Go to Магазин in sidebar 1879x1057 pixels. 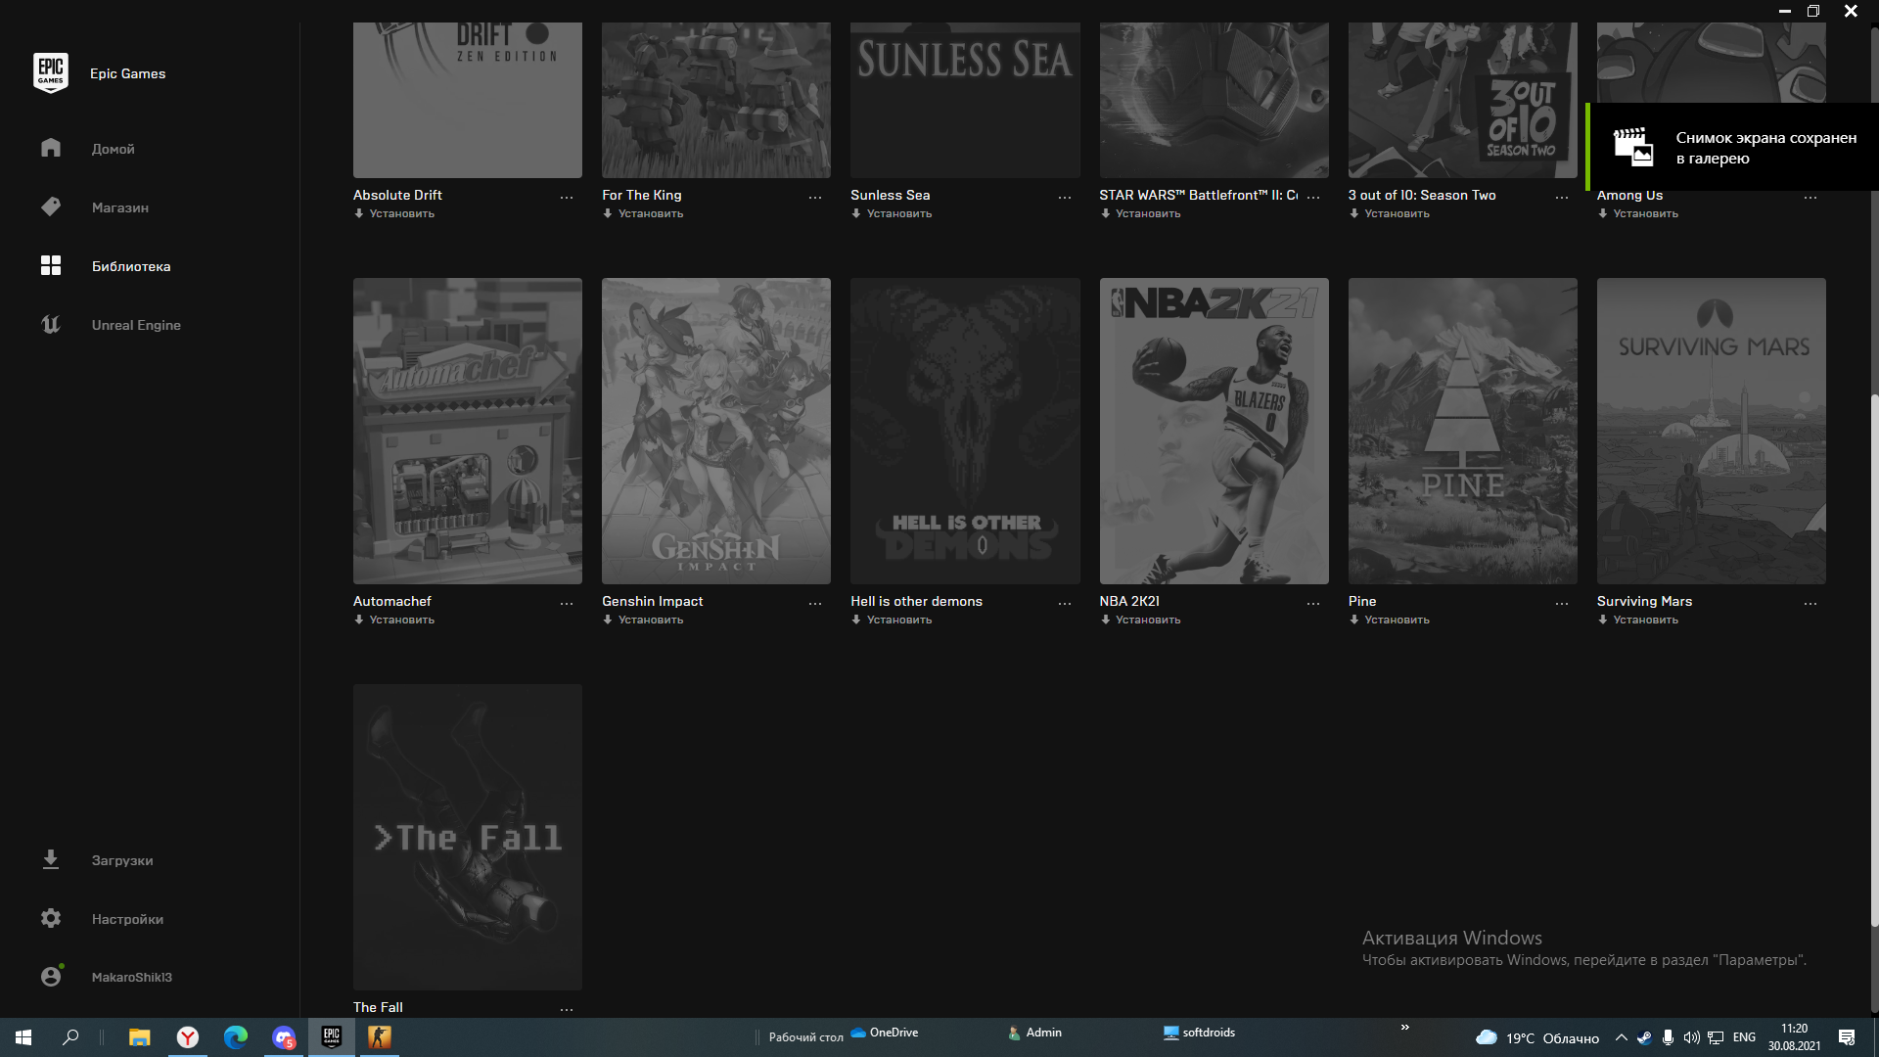click(120, 207)
